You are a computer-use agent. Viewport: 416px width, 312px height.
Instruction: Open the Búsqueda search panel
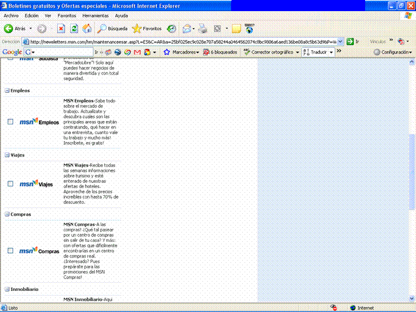[x=113, y=28]
